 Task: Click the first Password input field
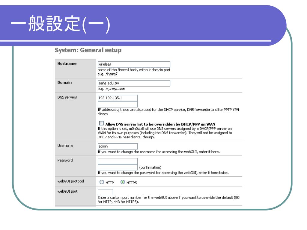tap(118, 161)
